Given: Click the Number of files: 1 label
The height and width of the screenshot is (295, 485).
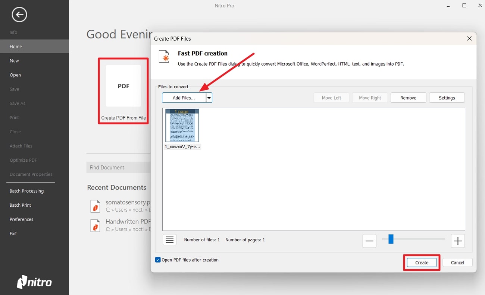Looking at the screenshot, I should [x=202, y=240].
